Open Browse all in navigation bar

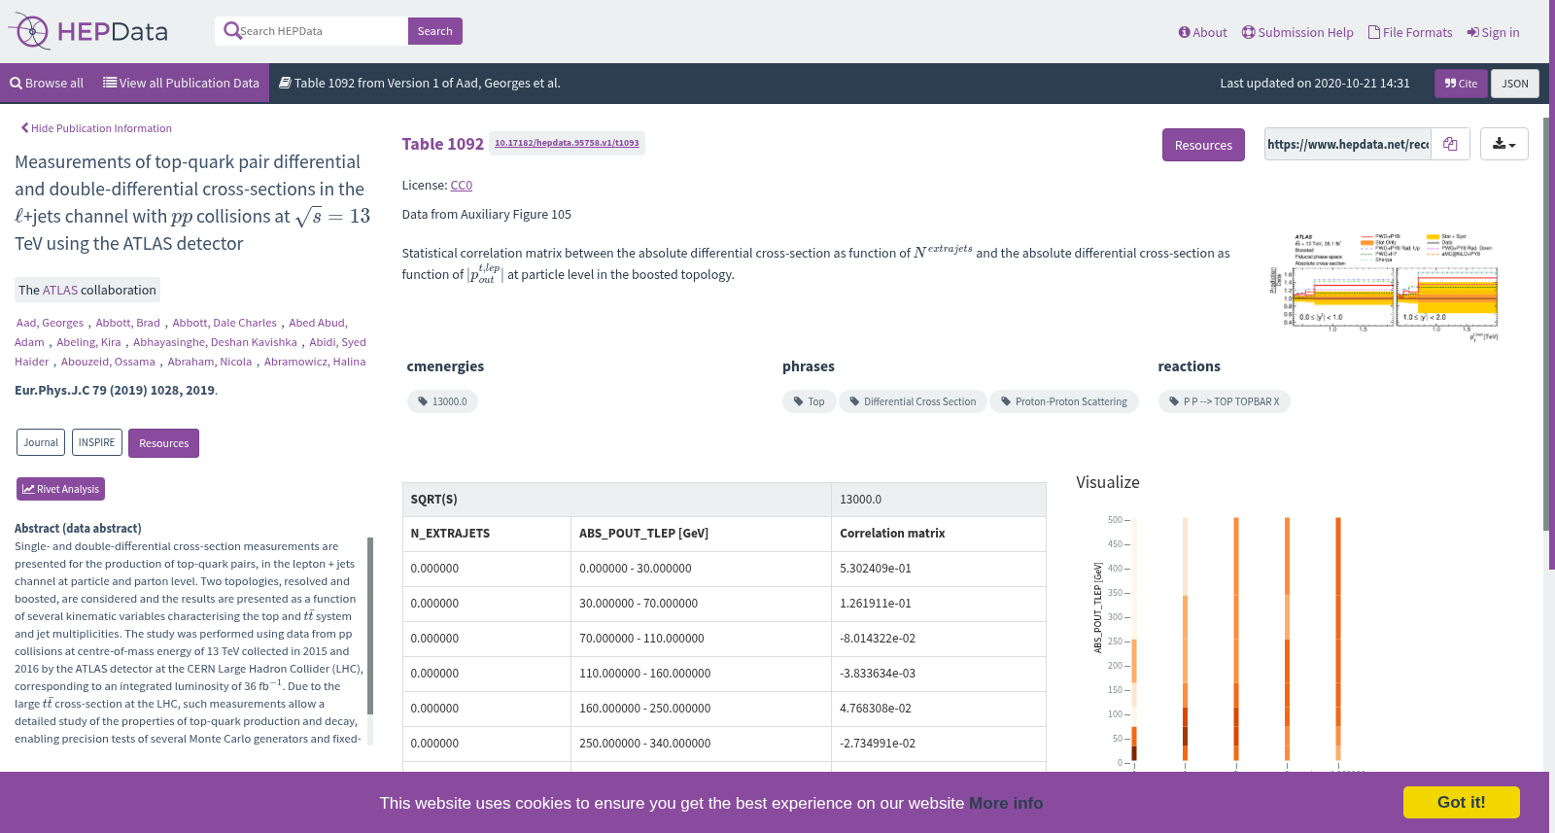(47, 84)
